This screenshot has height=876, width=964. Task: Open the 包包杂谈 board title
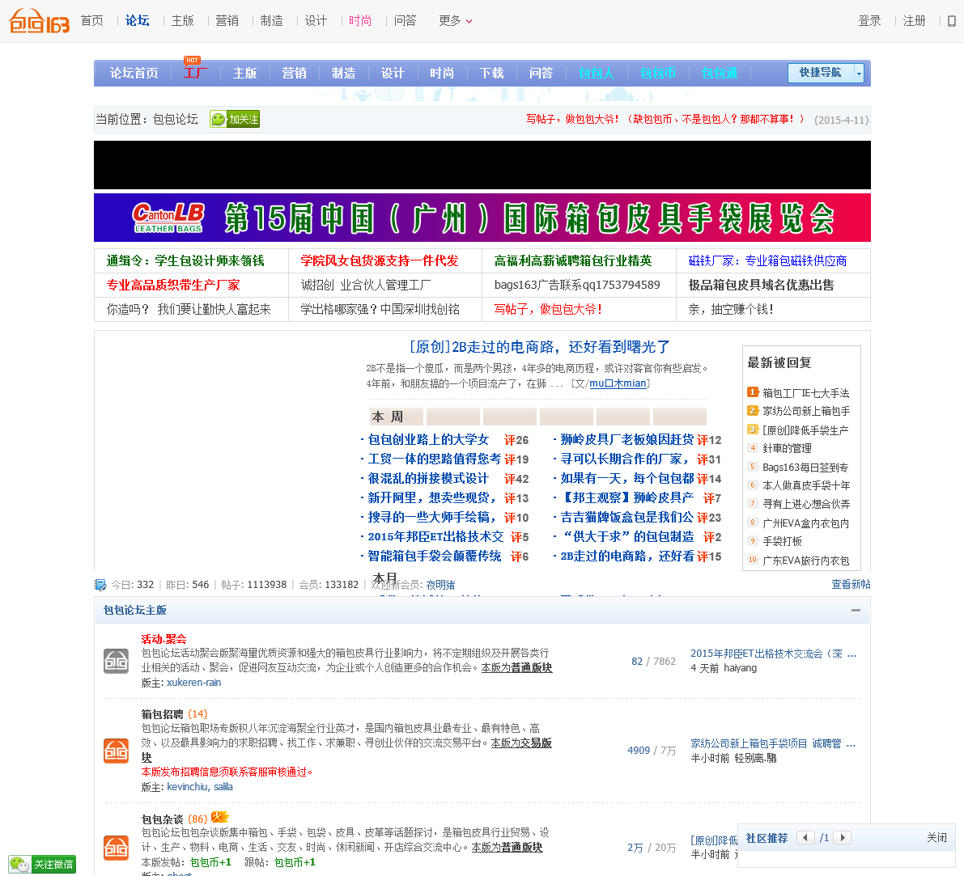click(x=163, y=819)
